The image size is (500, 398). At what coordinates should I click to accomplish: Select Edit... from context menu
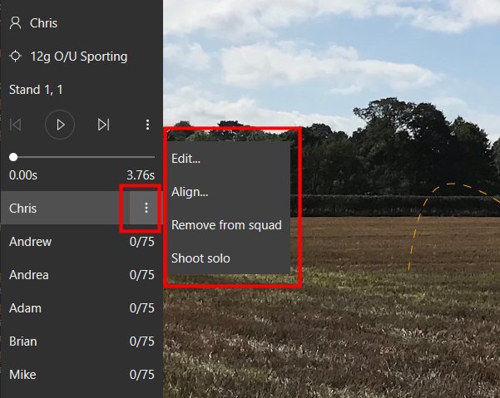point(186,159)
